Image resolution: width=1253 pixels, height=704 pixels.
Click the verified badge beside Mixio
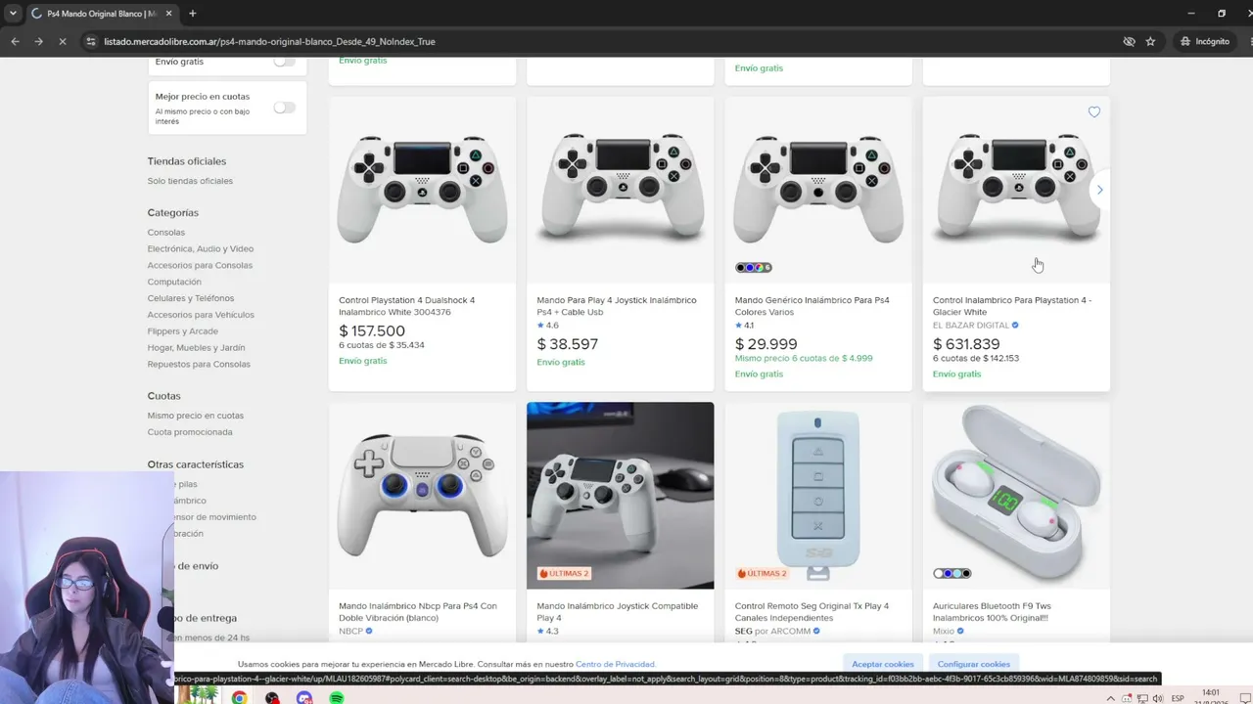(960, 632)
